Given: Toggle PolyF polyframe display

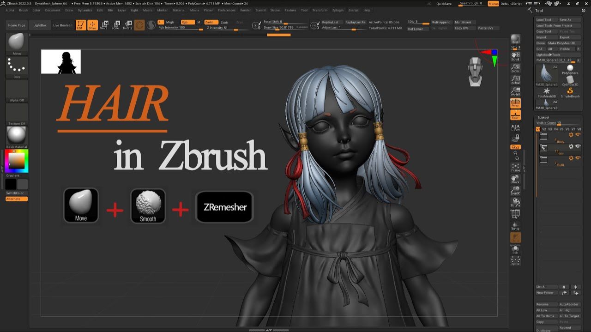Looking at the screenshot, I should pos(515,214).
